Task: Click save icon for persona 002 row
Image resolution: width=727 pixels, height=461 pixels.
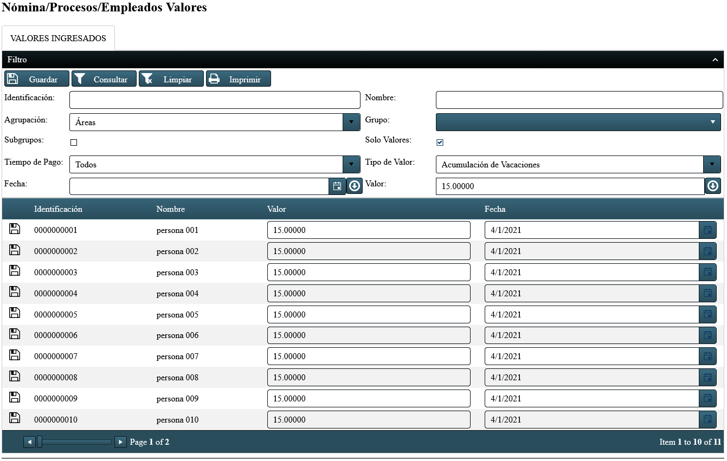Action: [x=15, y=250]
